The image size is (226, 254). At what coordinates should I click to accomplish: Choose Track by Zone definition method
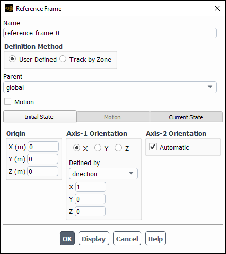pyautogui.click(x=63, y=59)
